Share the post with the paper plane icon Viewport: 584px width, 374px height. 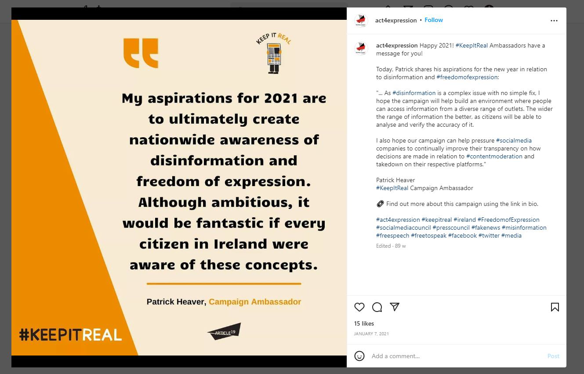(x=395, y=307)
